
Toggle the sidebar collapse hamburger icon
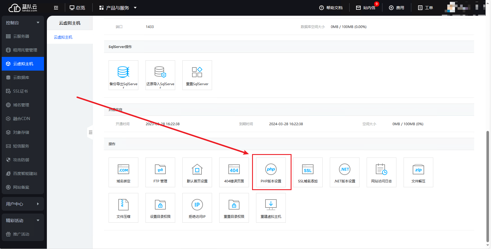[56, 8]
